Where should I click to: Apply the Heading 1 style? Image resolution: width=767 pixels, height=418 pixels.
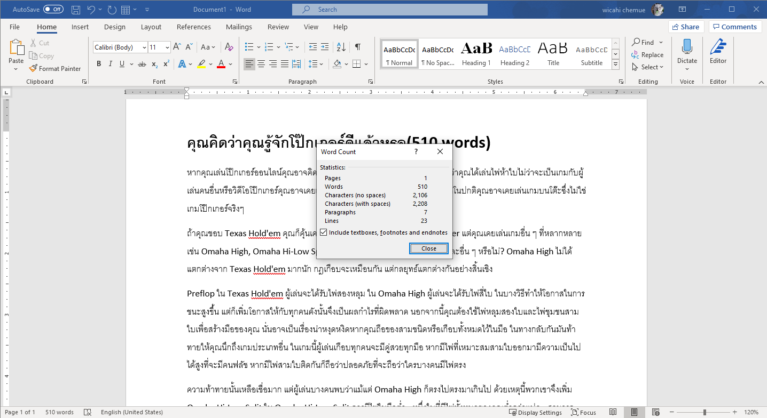tap(476, 54)
